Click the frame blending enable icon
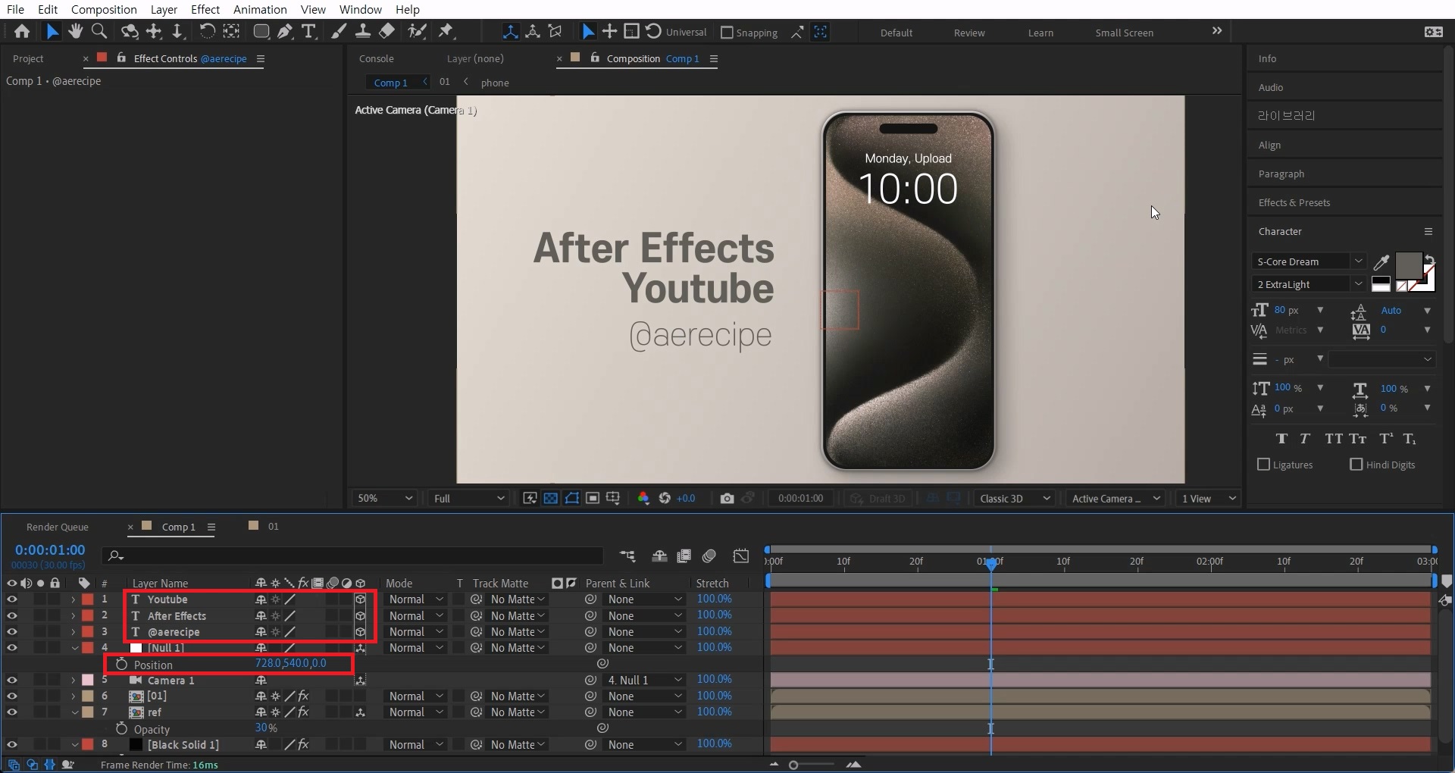The image size is (1455, 773). tap(684, 556)
